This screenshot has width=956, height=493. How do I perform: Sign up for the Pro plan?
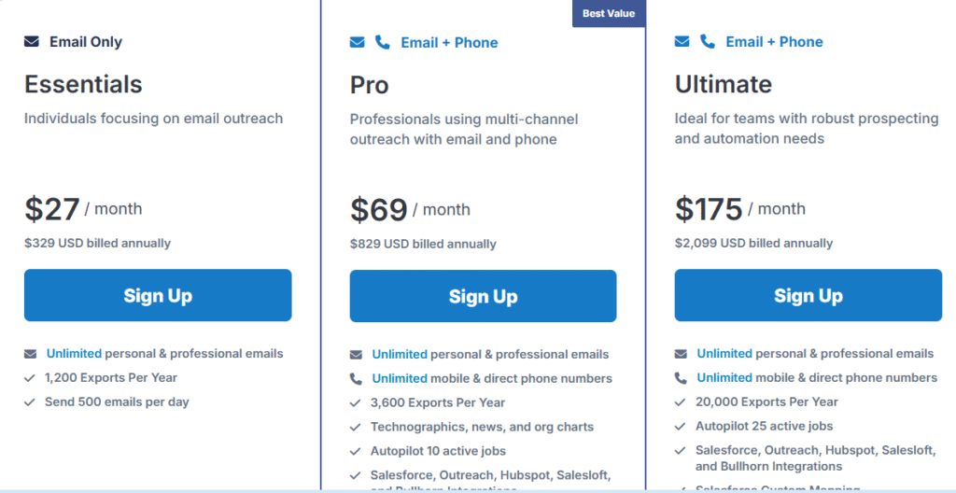(x=483, y=297)
